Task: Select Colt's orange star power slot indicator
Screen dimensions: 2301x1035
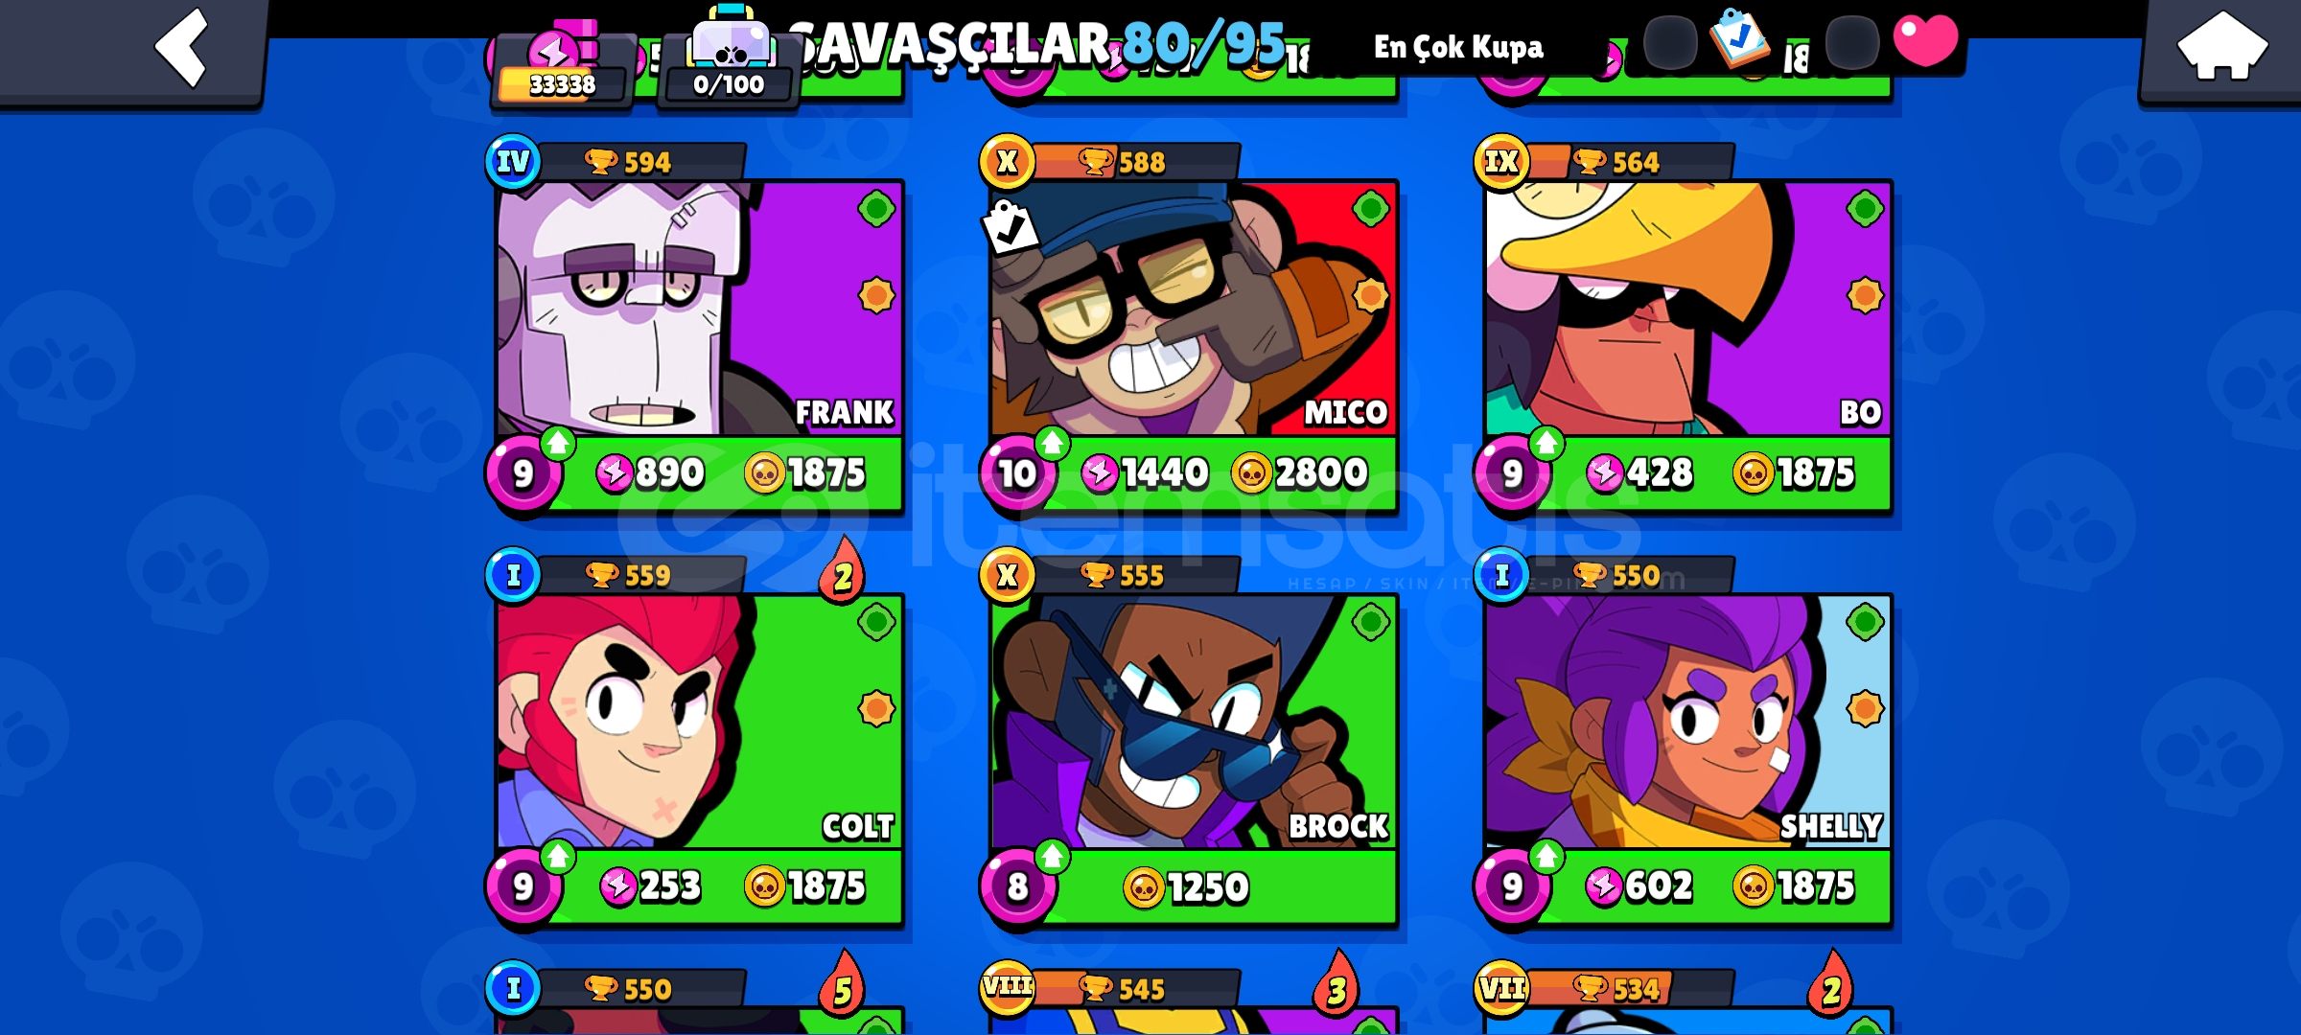Action: point(876,709)
